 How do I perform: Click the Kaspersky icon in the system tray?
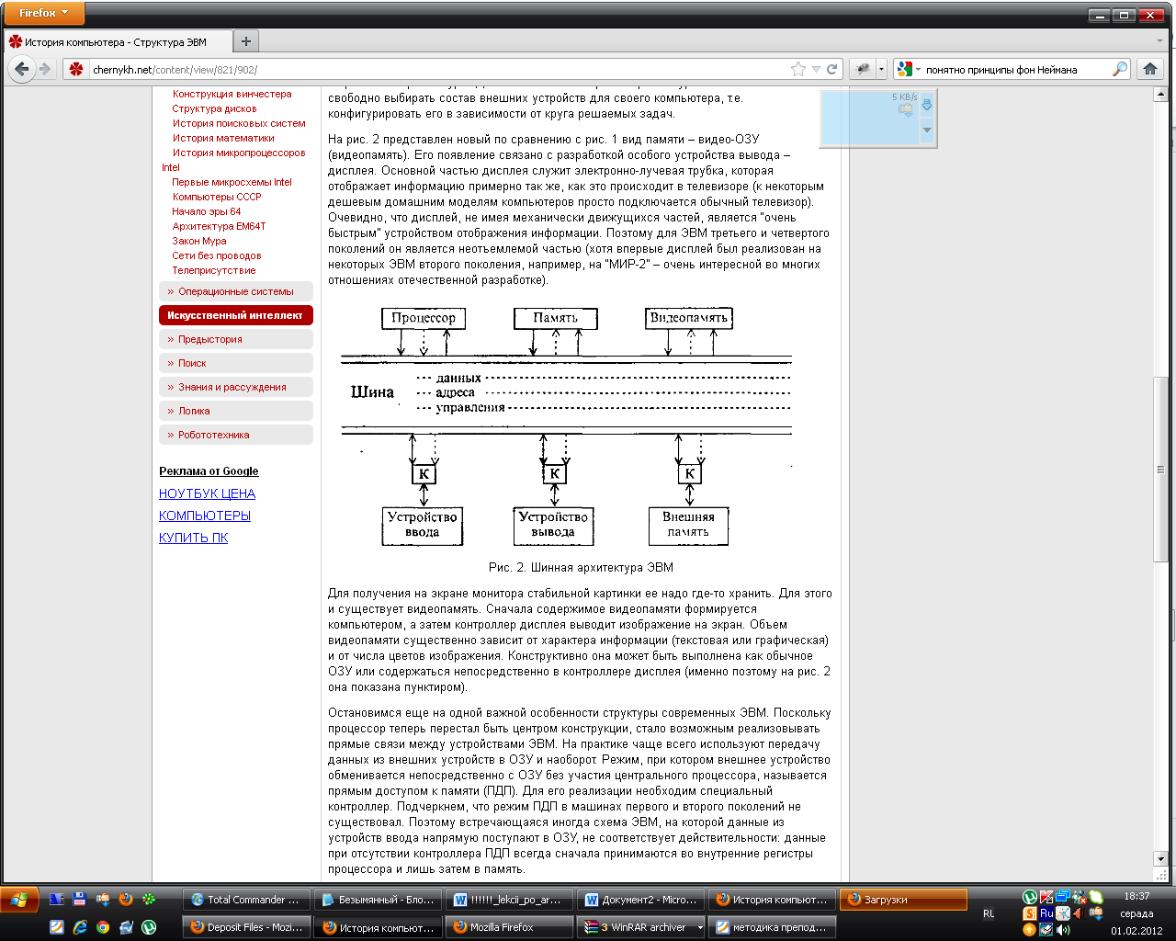tap(1046, 897)
